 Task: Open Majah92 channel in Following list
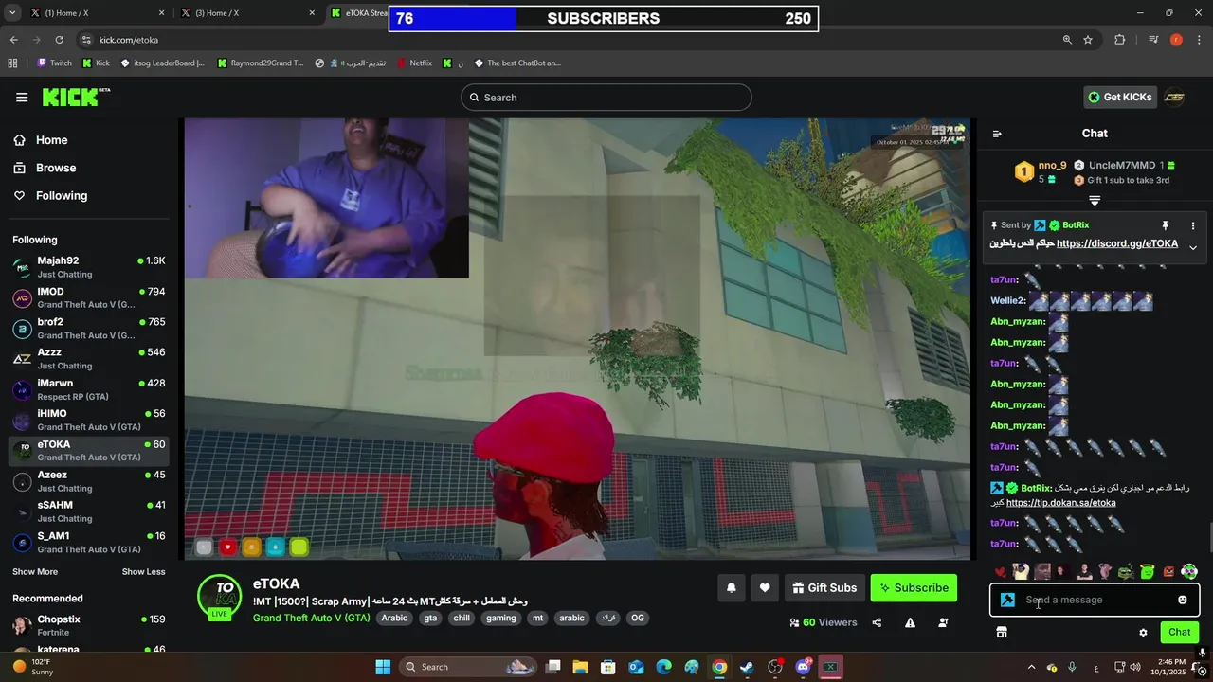click(89, 267)
